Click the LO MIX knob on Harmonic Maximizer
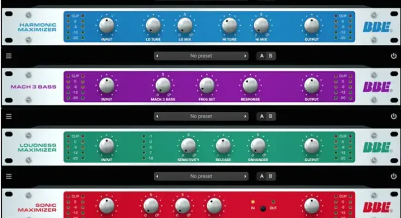Viewport: 401px width, 218px height. [x=185, y=25]
